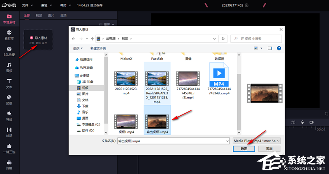Select 快速访问 in navigation tree
This screenshot has width=329, height=174.
(84, 60)
